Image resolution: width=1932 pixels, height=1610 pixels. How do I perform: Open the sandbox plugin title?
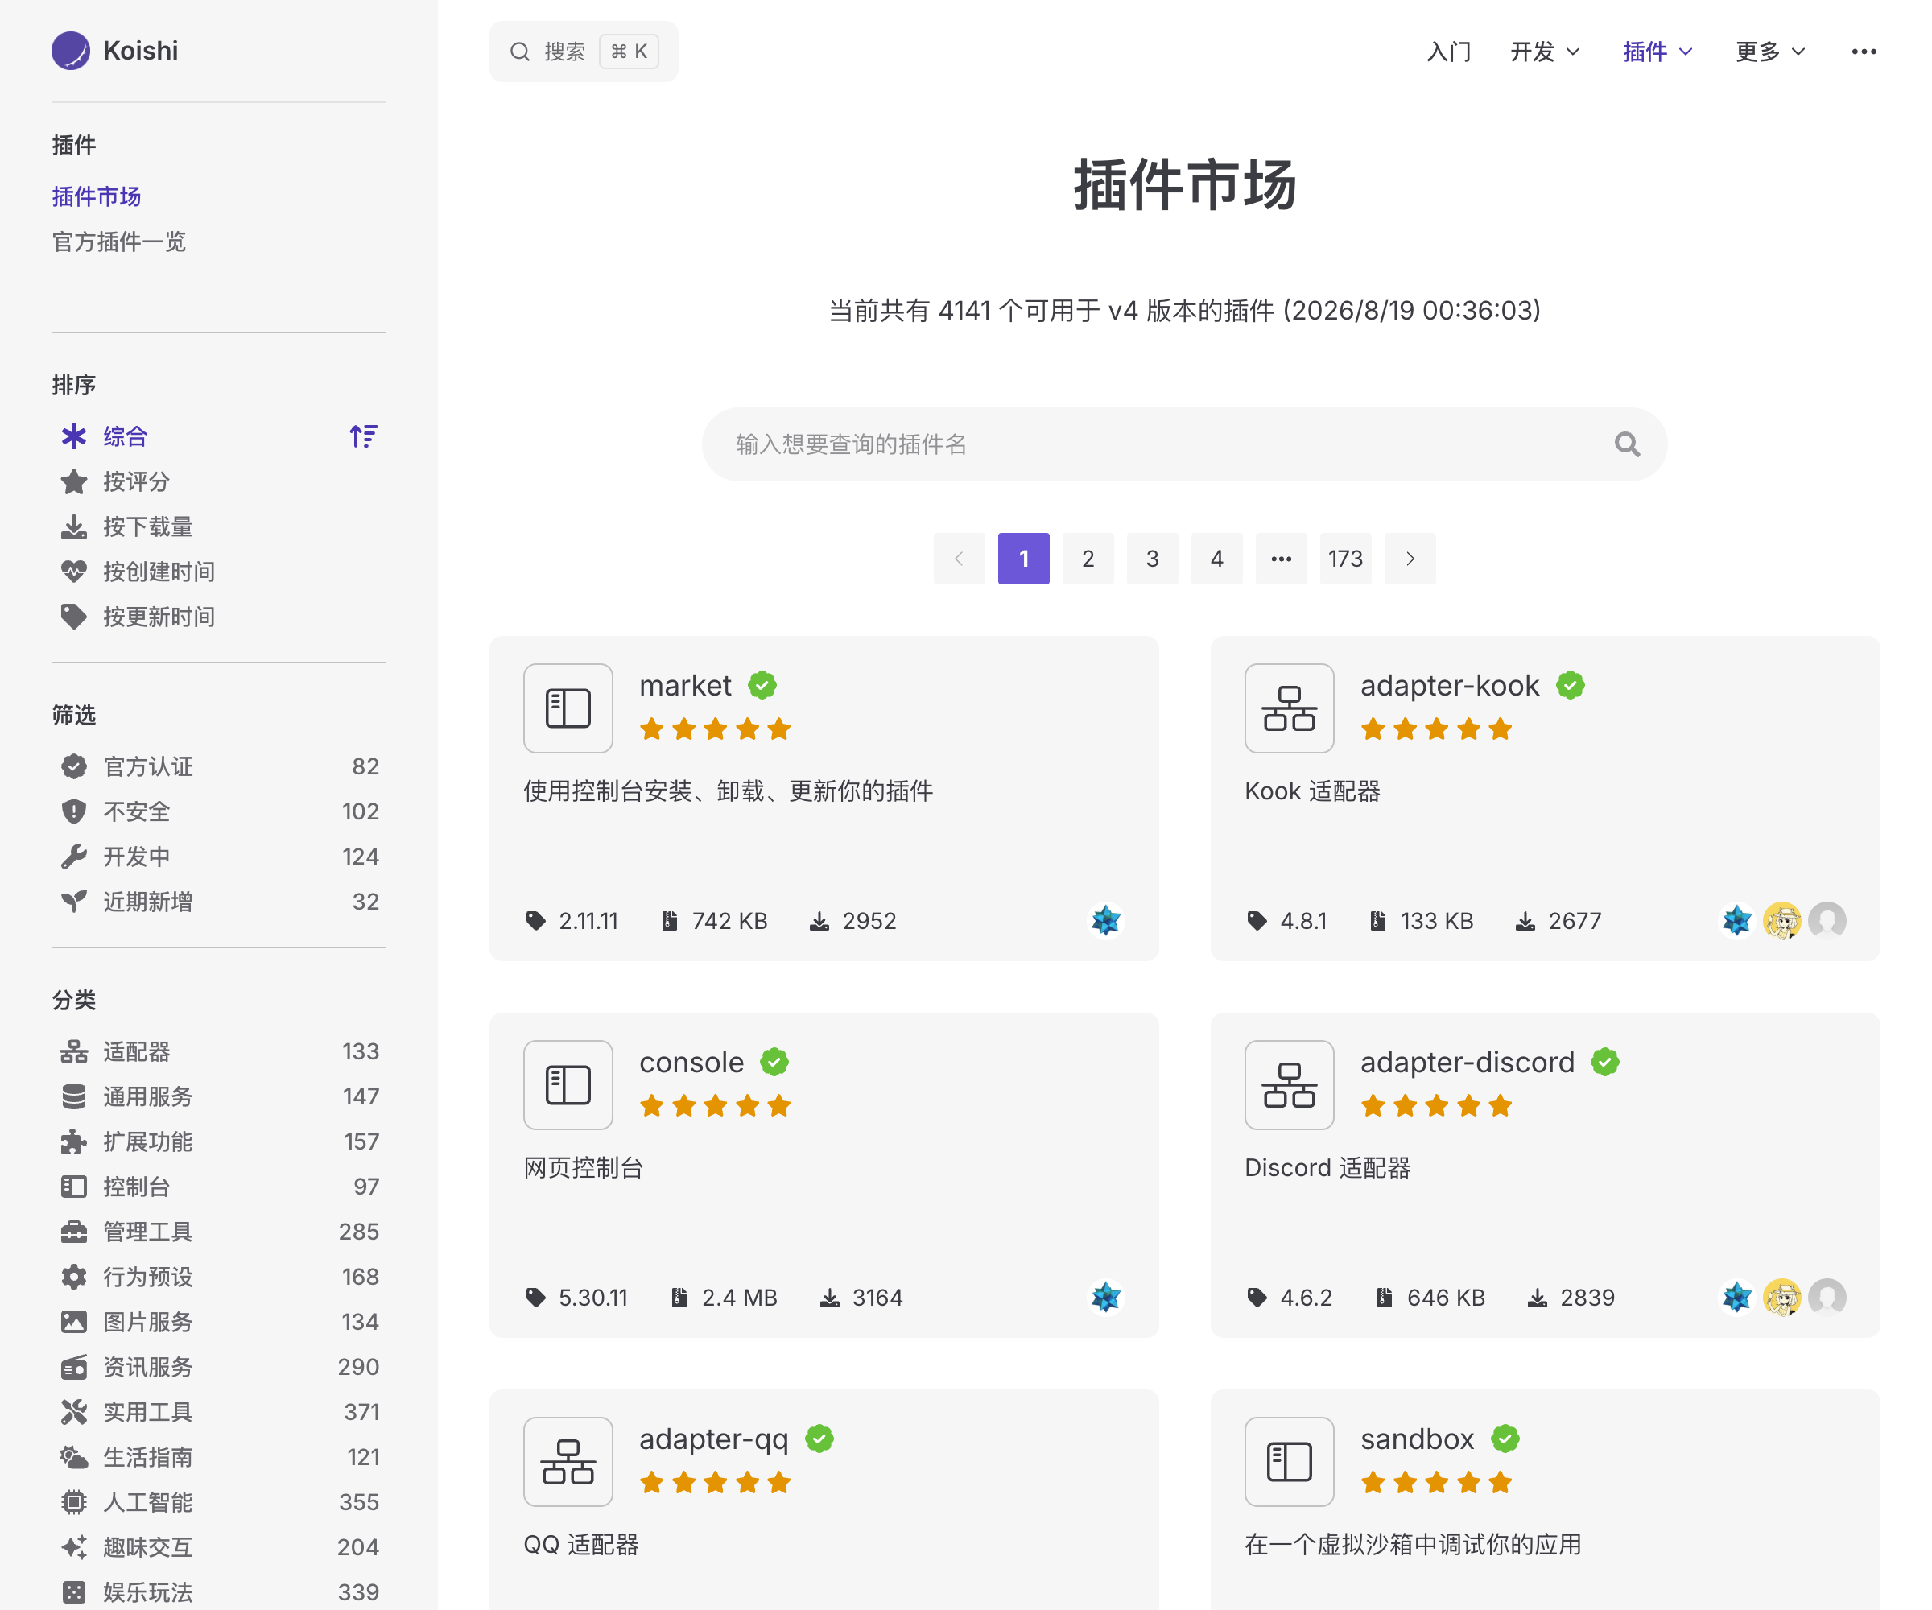coord(1417,1439)
